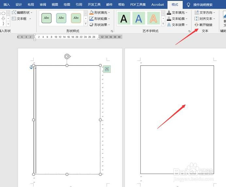Click the 形状效果 icon
226x187 pixels.
(91, 24)
